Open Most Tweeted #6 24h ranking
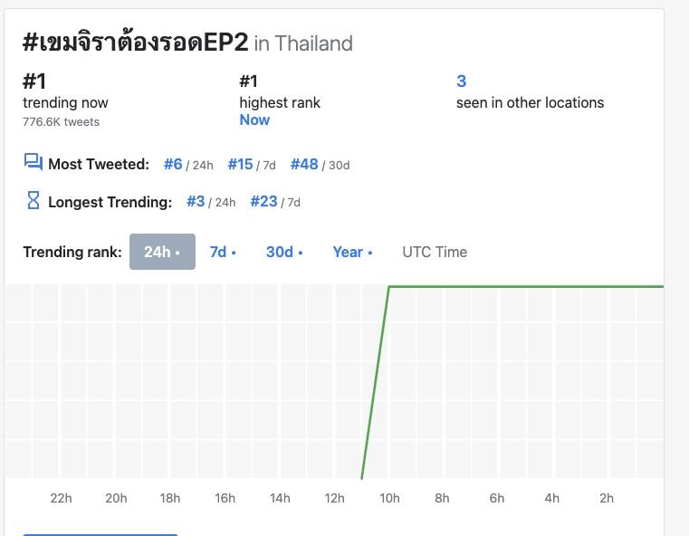The image size is (689, 536). pyautogui.click(x=188, y=164)
